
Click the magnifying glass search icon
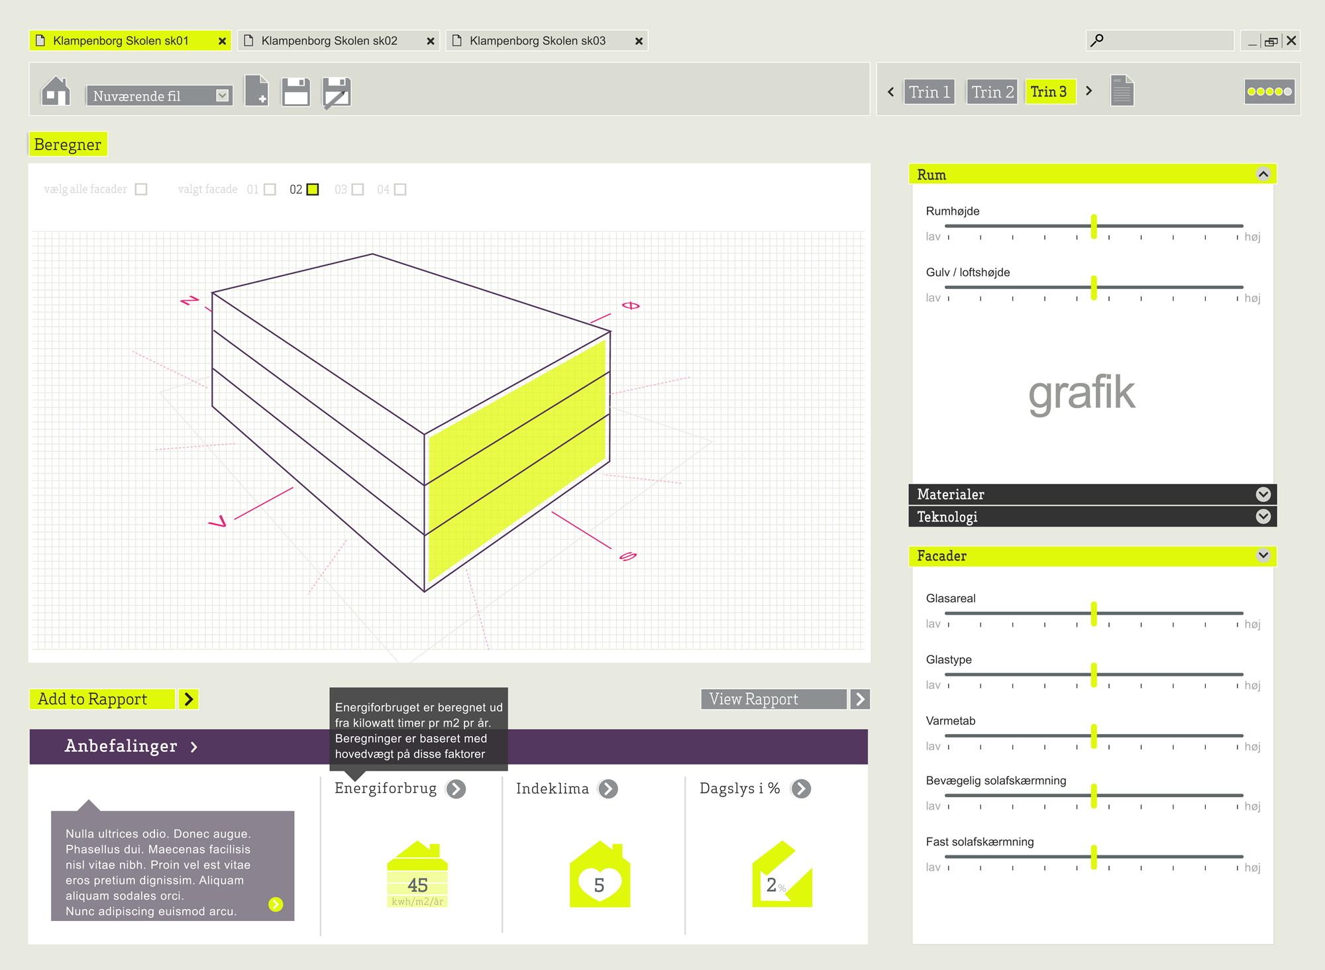[1097, 40]
